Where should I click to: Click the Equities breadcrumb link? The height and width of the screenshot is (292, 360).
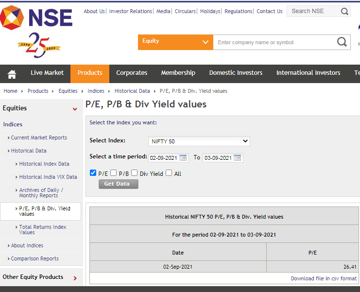(x=68, y=91)
